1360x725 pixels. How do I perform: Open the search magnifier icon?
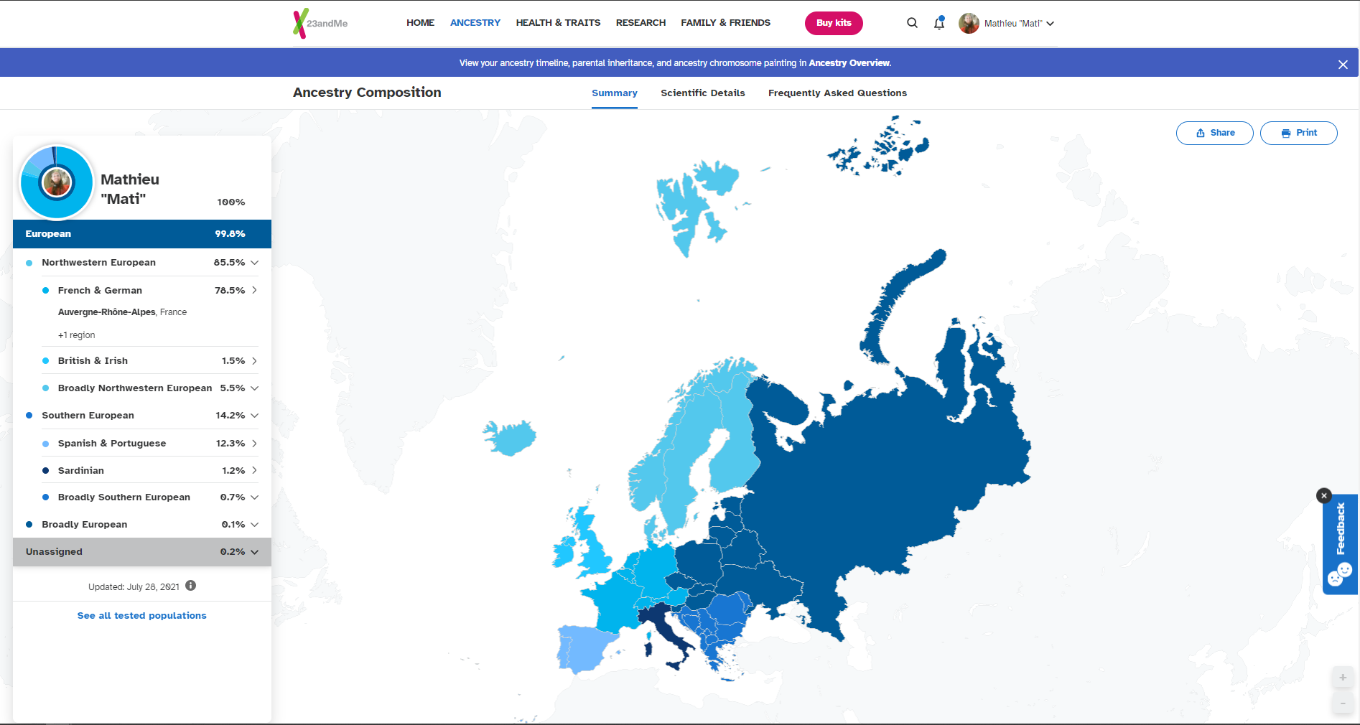tap(912, 23)
